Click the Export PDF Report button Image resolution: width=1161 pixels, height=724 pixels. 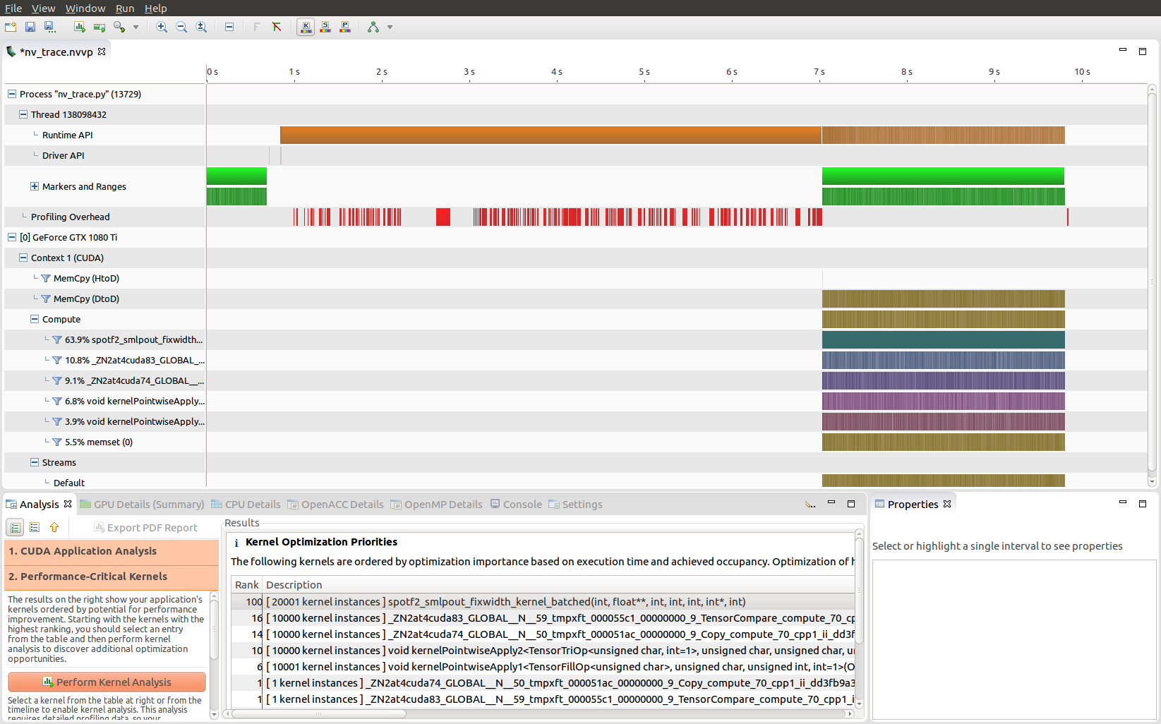[x=145, y=527]
